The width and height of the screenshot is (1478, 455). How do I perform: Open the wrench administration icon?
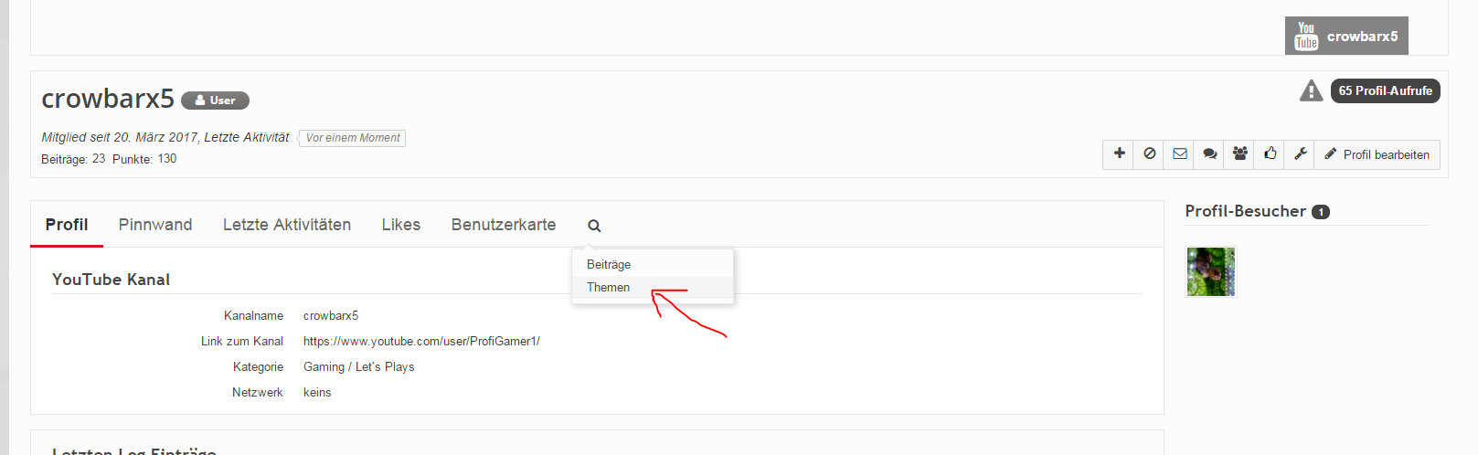[1300, 154]
